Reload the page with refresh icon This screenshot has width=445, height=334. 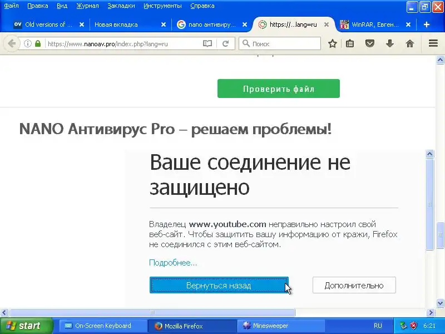[x=226, y=44]
